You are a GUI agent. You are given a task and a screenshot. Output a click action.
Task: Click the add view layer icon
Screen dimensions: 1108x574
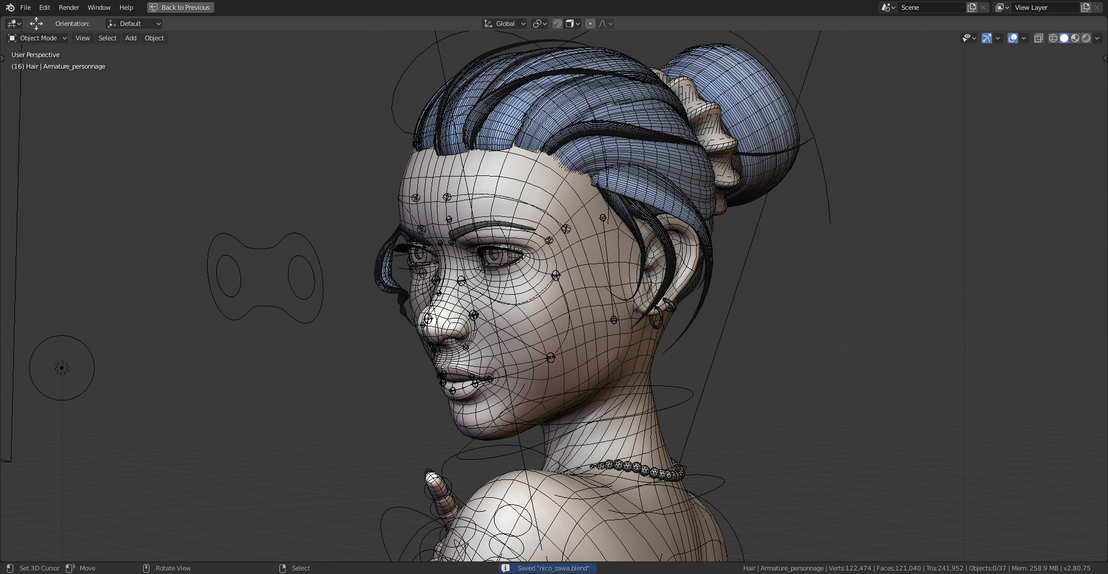(1085, 7)
